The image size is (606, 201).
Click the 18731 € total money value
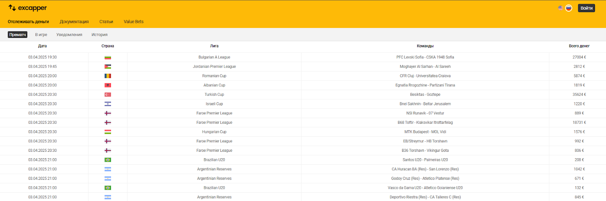(579, 123)
